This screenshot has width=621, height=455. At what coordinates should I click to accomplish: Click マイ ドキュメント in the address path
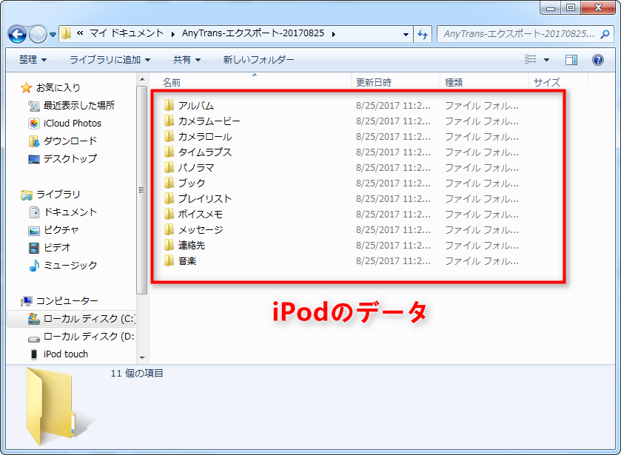point(127,33)
